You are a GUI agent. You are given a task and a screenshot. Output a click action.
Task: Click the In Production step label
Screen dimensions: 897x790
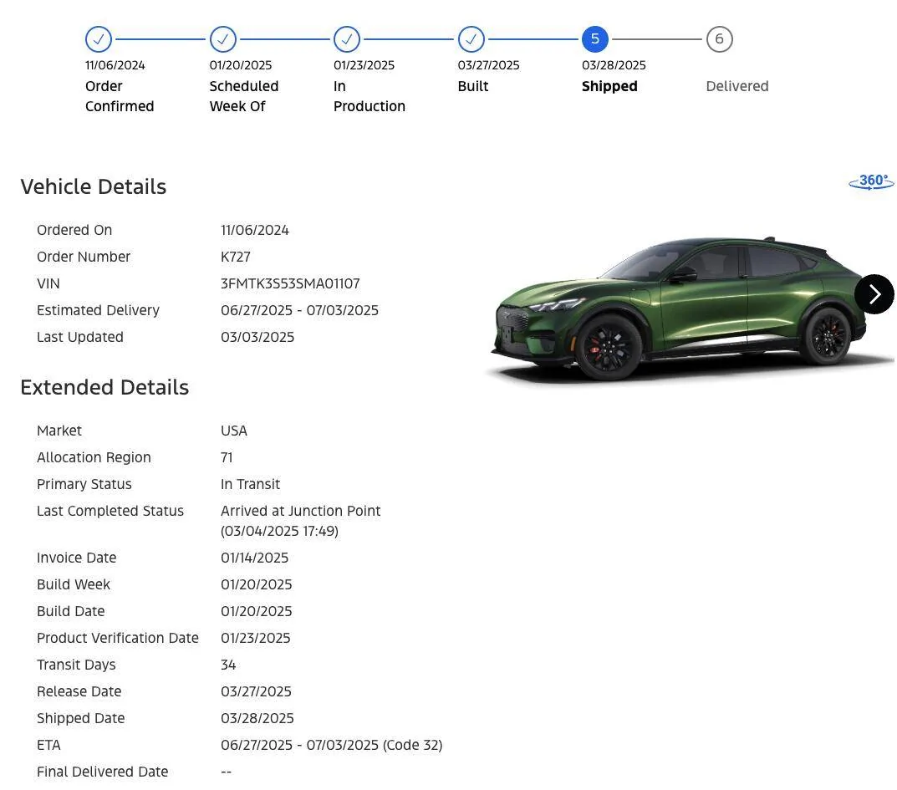(369, 96)
